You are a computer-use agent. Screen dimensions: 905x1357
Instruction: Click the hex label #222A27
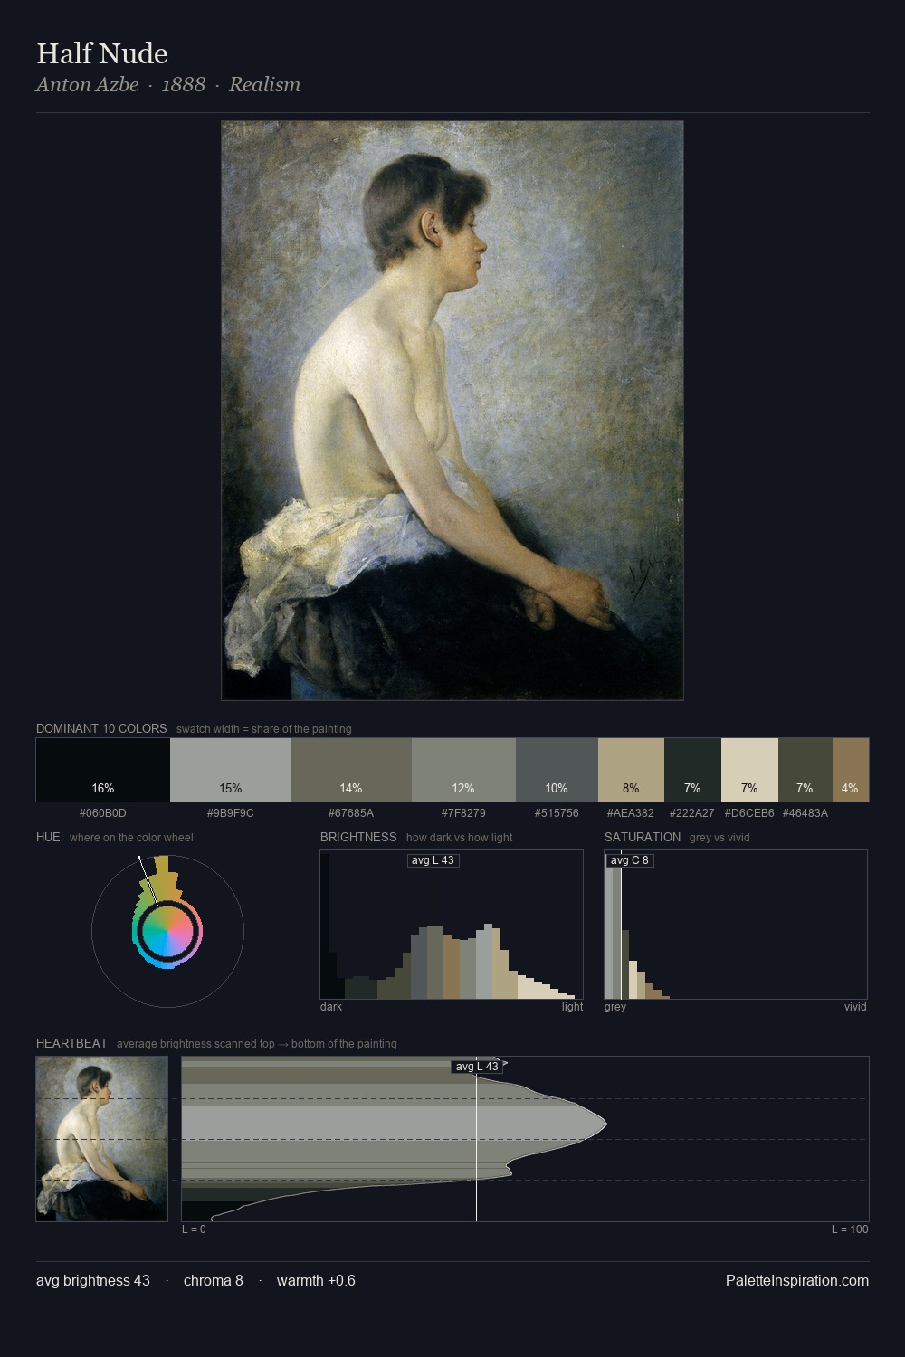[692, 813]
